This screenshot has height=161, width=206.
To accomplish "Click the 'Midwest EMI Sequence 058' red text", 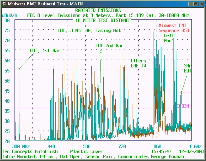I will pyautogui.click(x=174, y=28).
